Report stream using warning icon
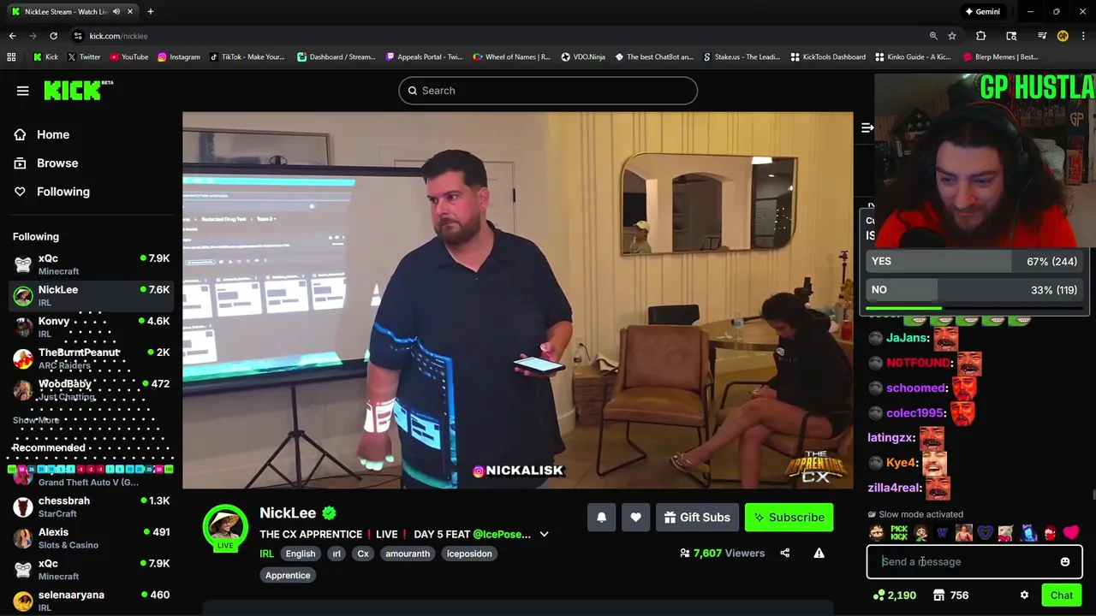1096x616 pixels. point(819,553)
